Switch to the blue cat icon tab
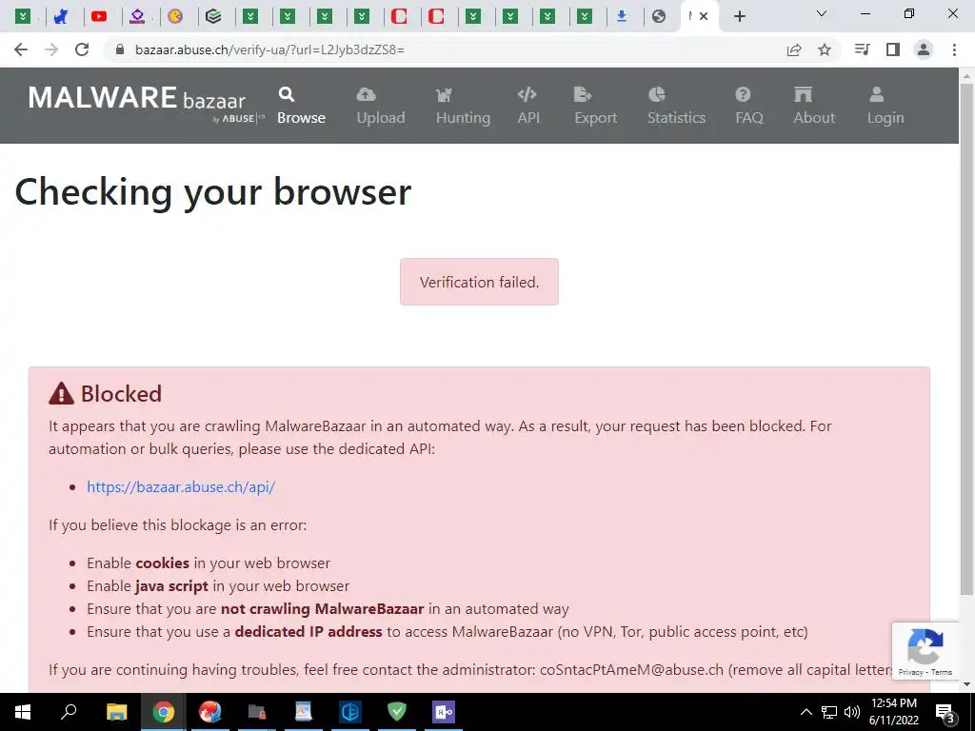The width and height of the screenshot is (975, 731). coord(60,16)
